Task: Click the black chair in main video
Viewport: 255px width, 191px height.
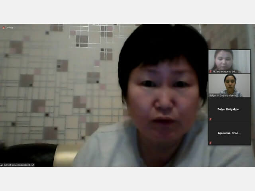Action: pos(28,155)
